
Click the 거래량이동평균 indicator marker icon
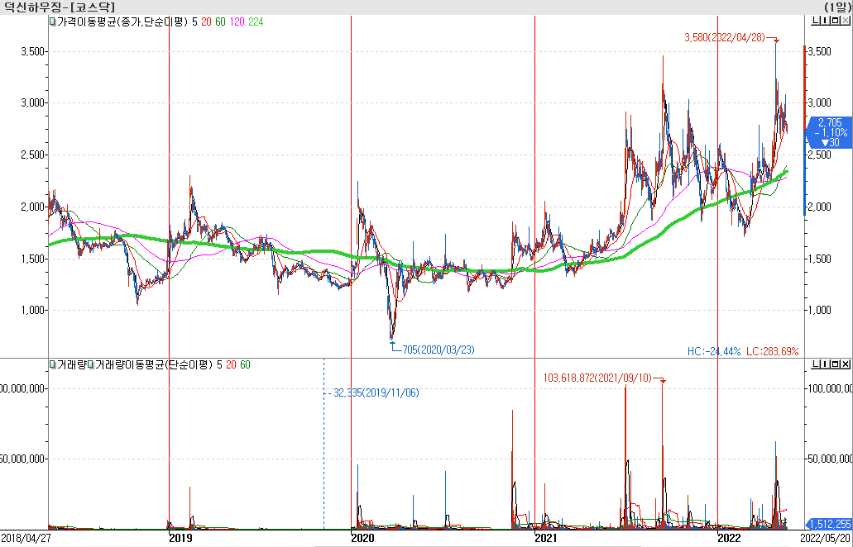(91, 364)
